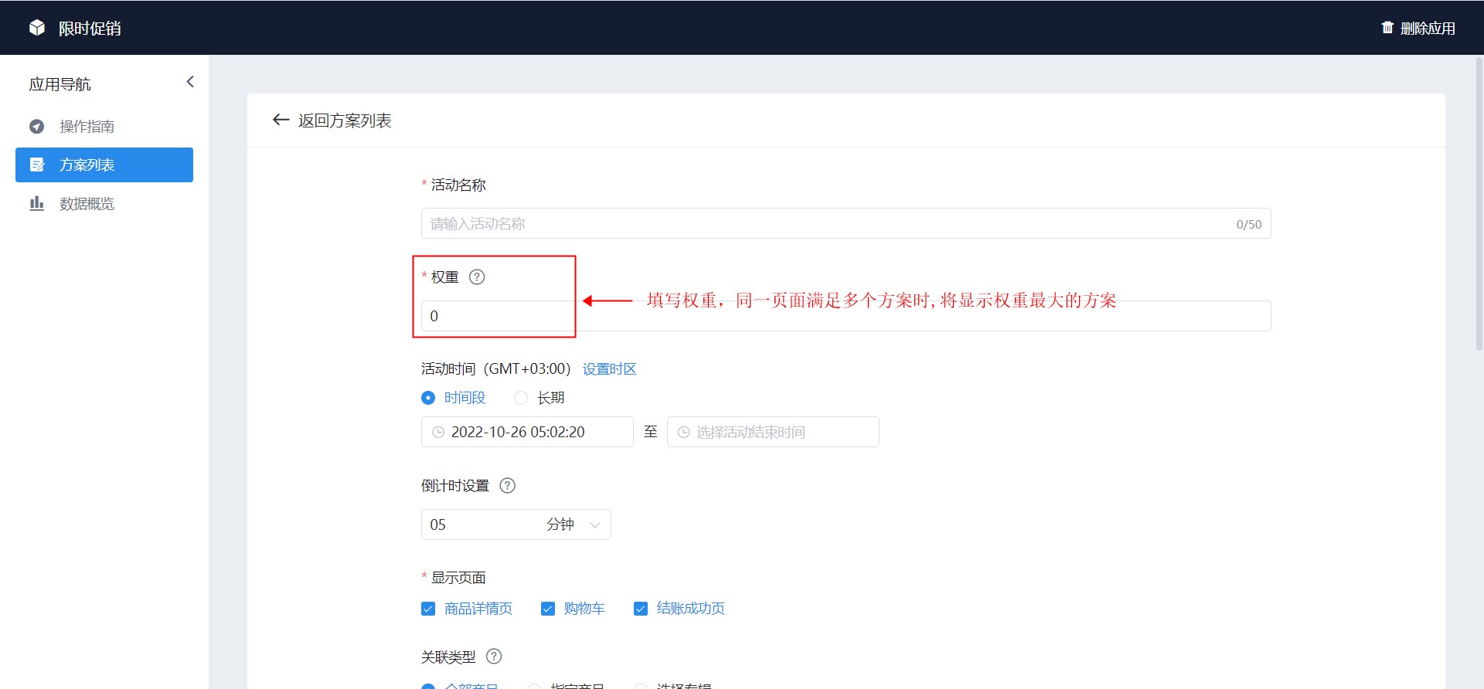Click the trash icon beside 删除应用

point(1387,28)
